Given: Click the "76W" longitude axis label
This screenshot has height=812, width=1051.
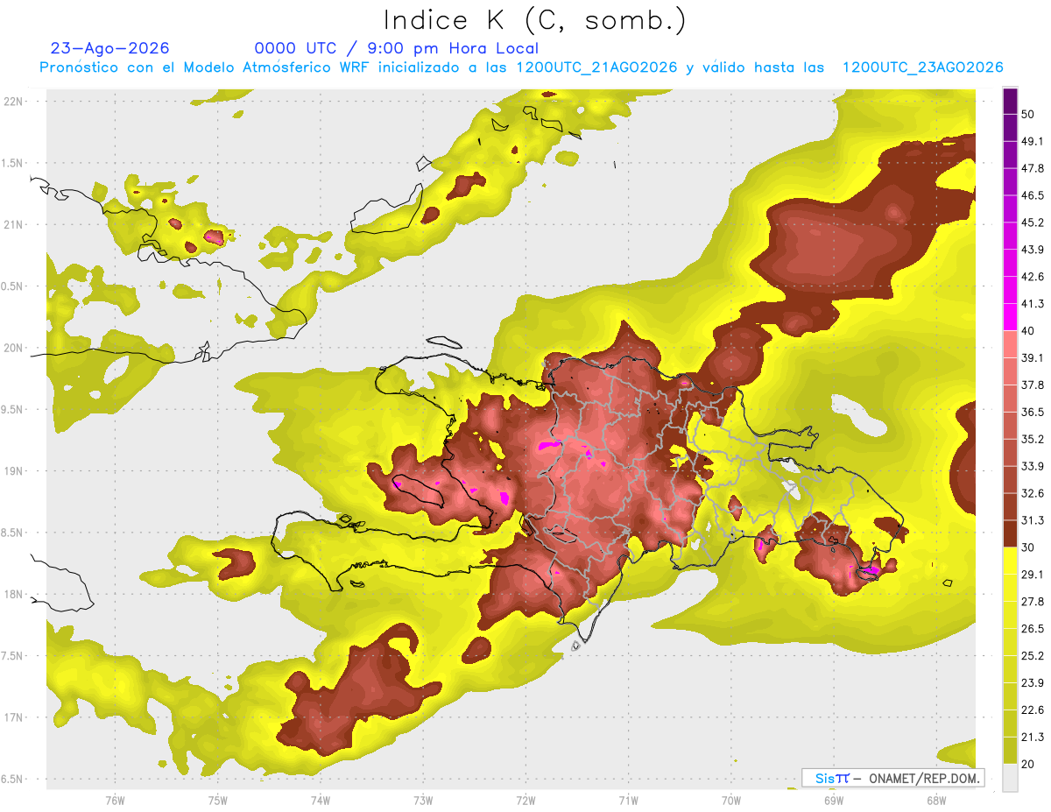Looking at the screenshot, I should (115, 800).
